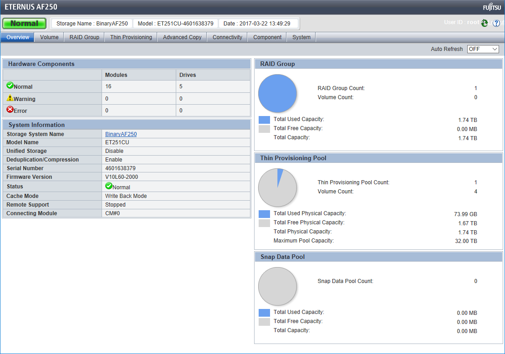Click the ETERNUS AF250 title
Viewport: 505px width, 354px height.
(x=31, y=7)
